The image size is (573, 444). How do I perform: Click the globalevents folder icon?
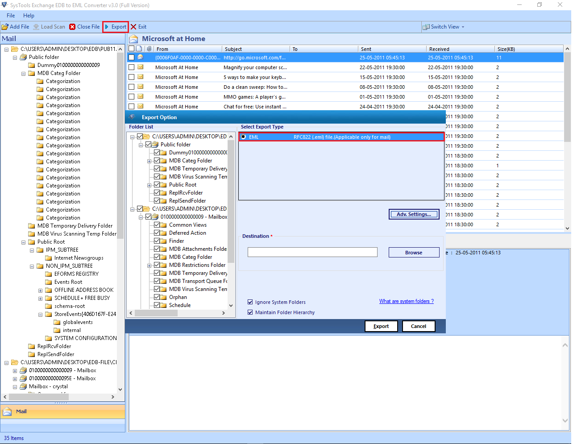[x=57, y=322]
